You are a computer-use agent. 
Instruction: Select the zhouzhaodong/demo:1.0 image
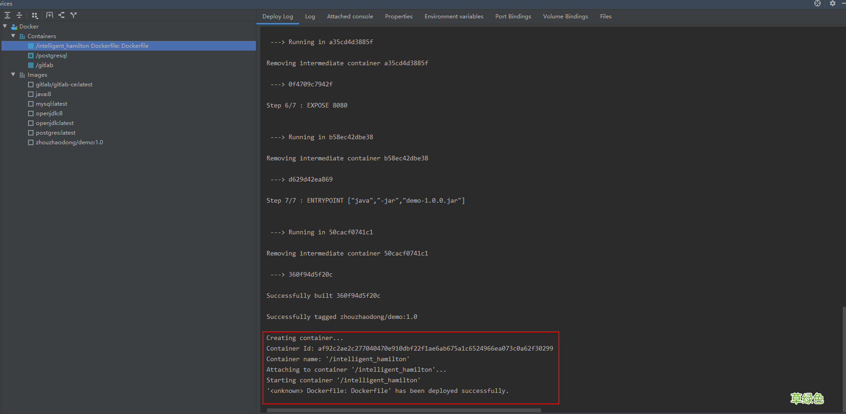coord(69,142)
